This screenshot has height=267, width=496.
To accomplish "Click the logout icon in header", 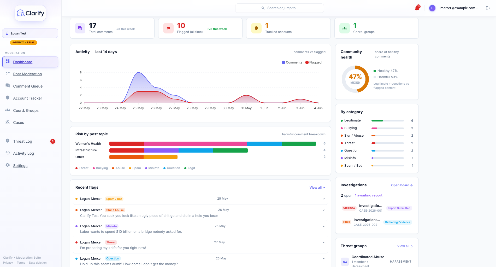I will 488,8.
